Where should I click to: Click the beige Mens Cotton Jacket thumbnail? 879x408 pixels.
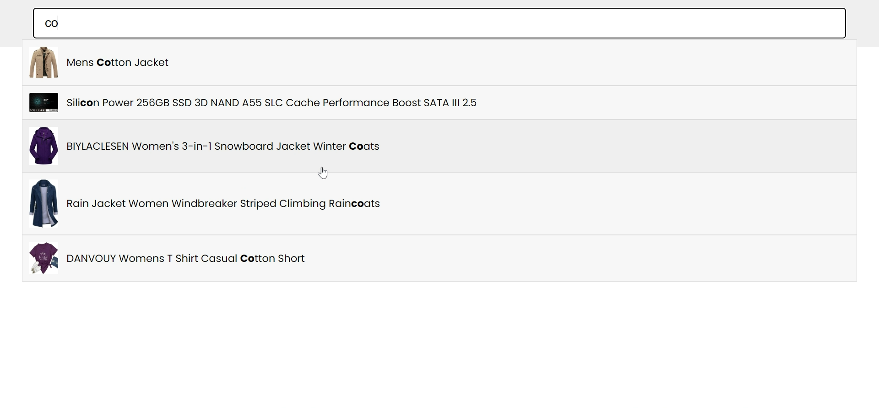43,62
